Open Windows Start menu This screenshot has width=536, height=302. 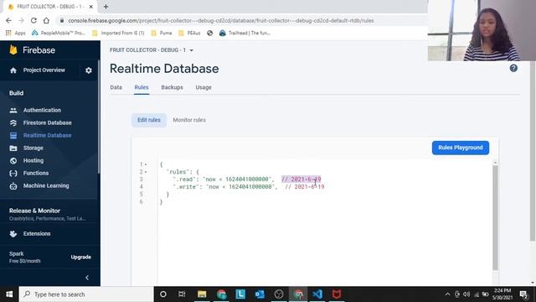click(9, 294)
